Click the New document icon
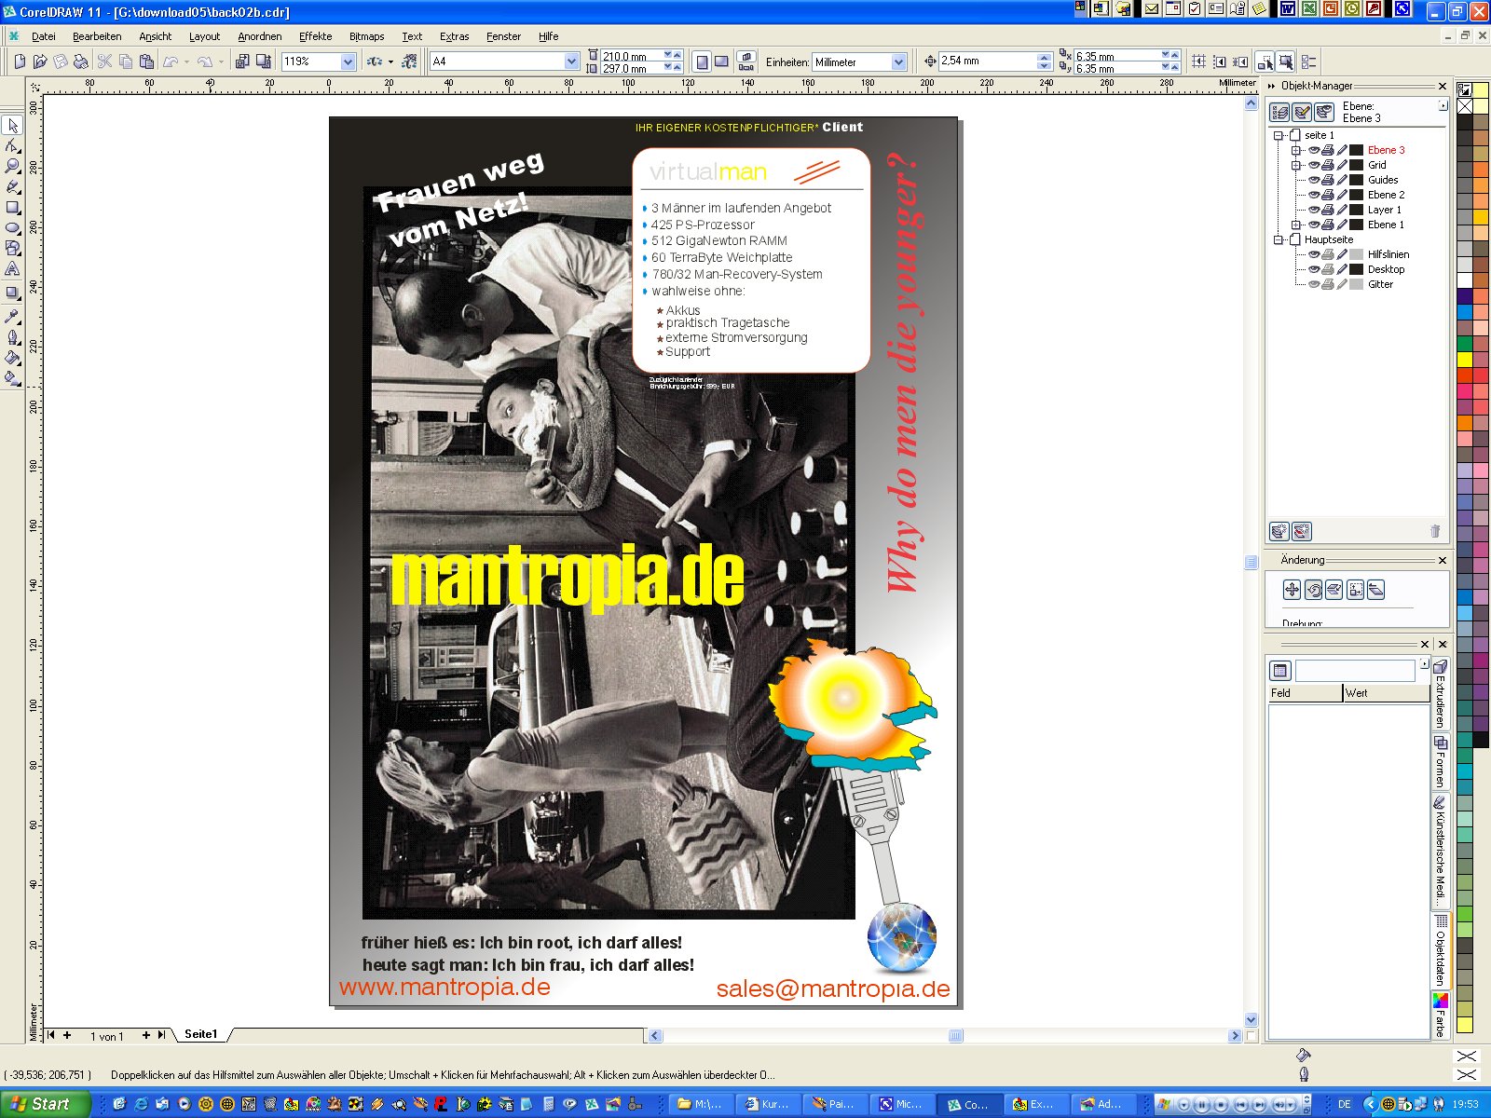 20,61
